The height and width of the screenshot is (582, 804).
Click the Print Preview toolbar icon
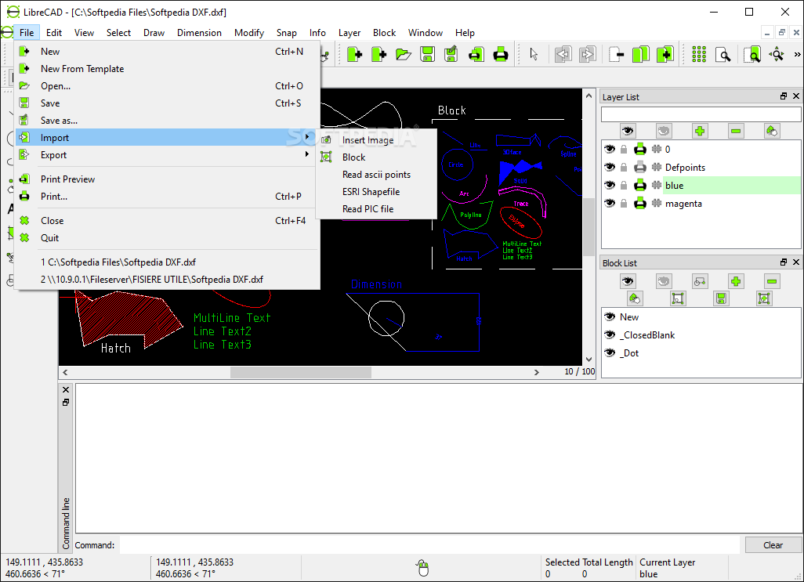click(x=476, y=54)
